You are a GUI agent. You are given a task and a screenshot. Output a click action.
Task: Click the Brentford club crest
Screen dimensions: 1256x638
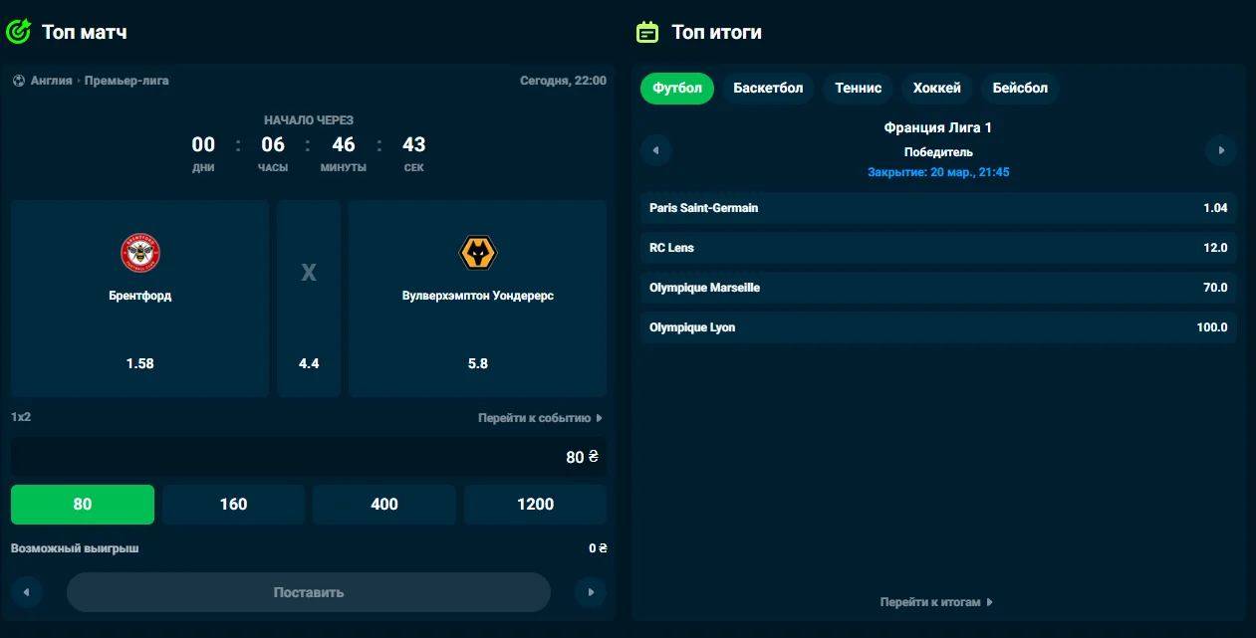140,254
